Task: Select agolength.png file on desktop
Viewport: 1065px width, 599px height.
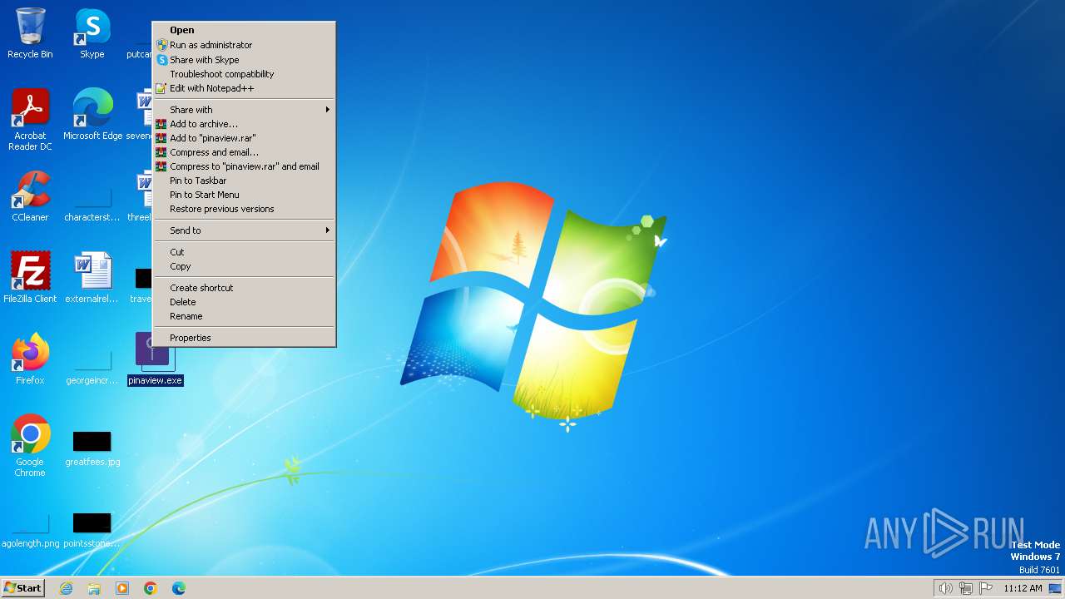Action: 30,529
